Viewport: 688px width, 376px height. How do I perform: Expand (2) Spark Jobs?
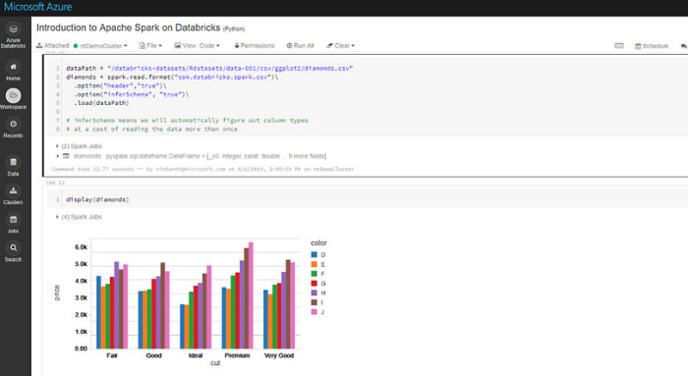click(x=79, y=146)
